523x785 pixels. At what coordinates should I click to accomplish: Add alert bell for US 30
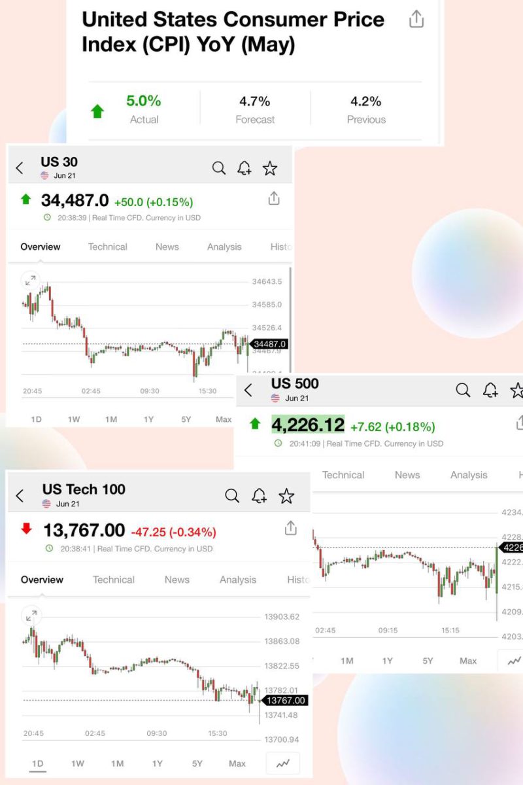245,168
